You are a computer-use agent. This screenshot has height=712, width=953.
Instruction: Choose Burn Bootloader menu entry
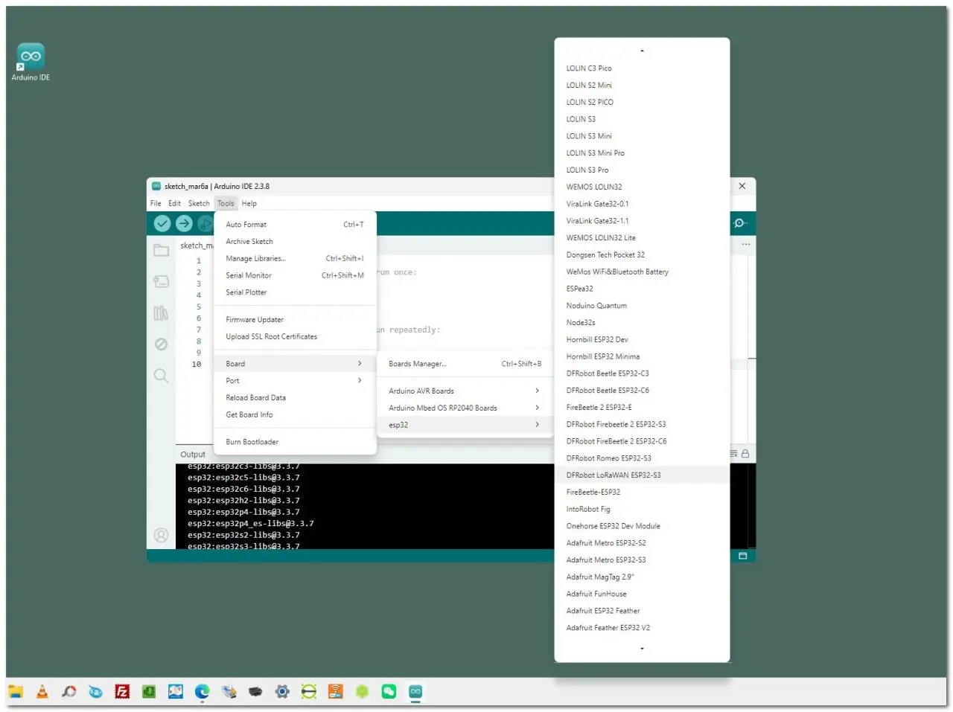tap(295, 442)
